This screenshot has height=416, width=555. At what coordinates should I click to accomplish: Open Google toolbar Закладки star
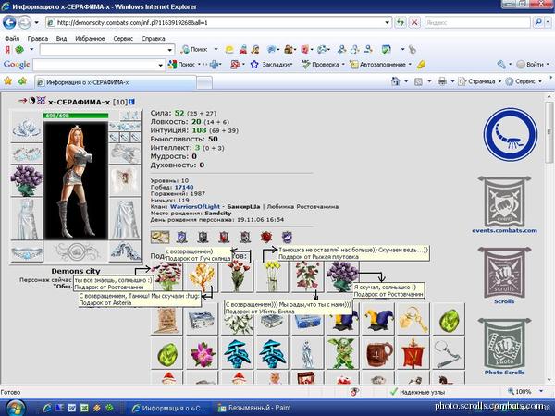(x=254, y=65)
